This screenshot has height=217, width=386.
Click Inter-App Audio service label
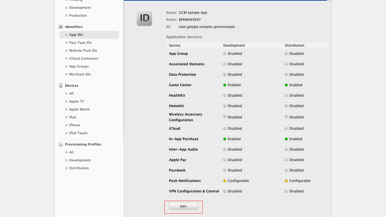[183, 149]
